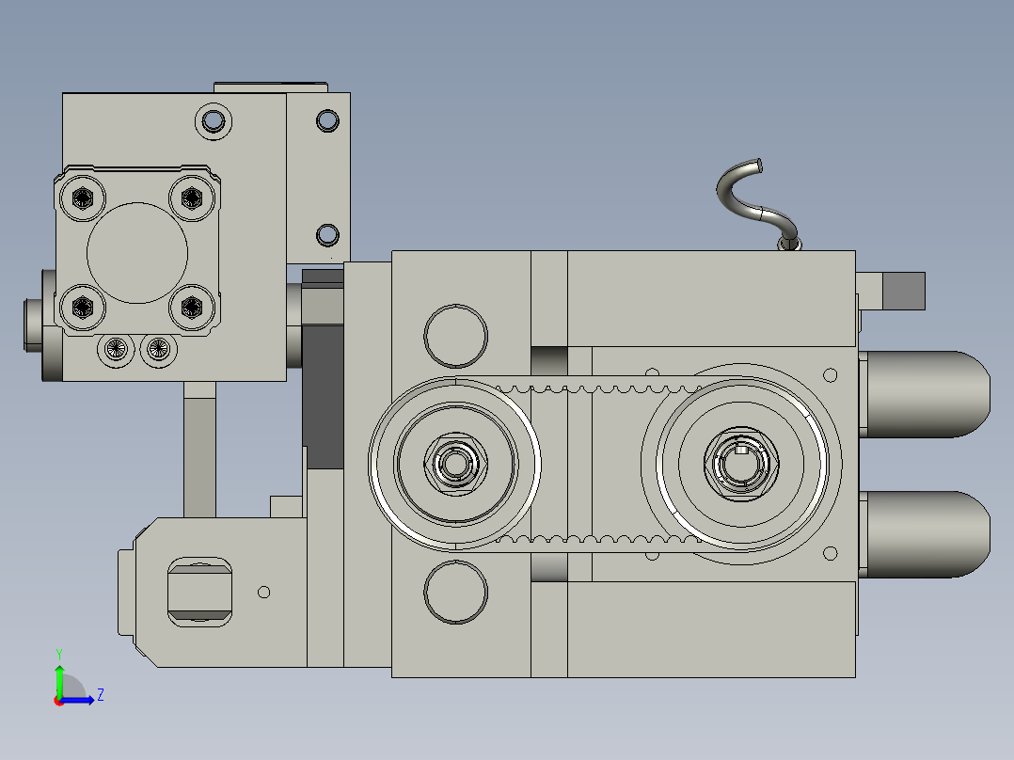Click the round hole below the left pulley
Viewport: 1014px width, 760px height.
455,592
